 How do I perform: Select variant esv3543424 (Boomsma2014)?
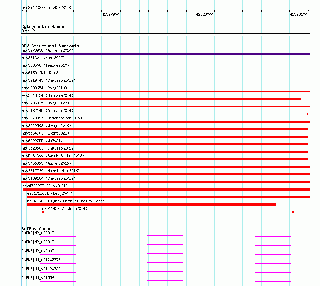[47, 95]
